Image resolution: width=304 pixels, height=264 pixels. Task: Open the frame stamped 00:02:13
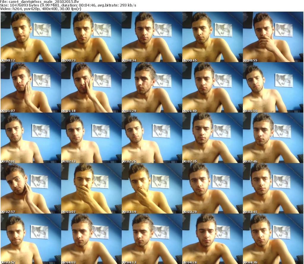[x=91, y=138]
